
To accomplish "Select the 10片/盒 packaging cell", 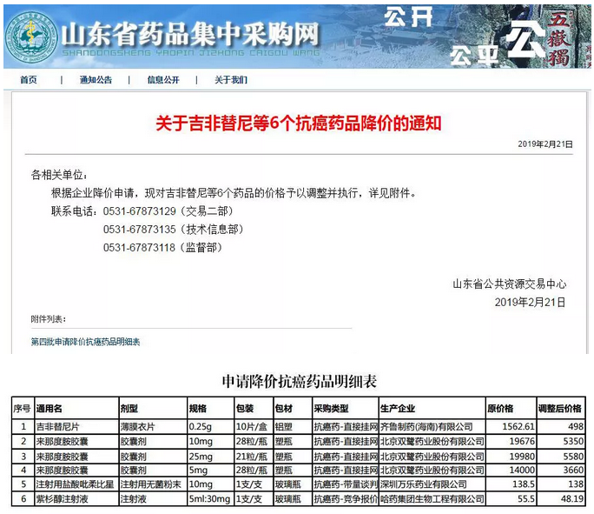I will pos(254,427).
